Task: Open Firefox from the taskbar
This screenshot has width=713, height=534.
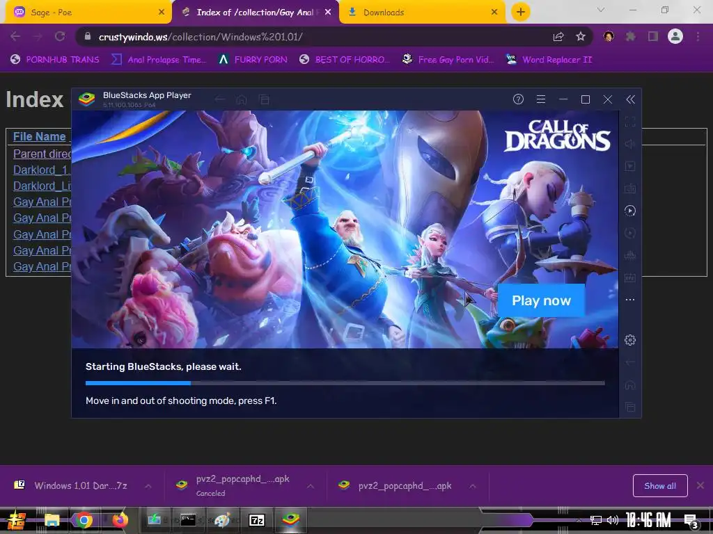Action: (120, 520)
